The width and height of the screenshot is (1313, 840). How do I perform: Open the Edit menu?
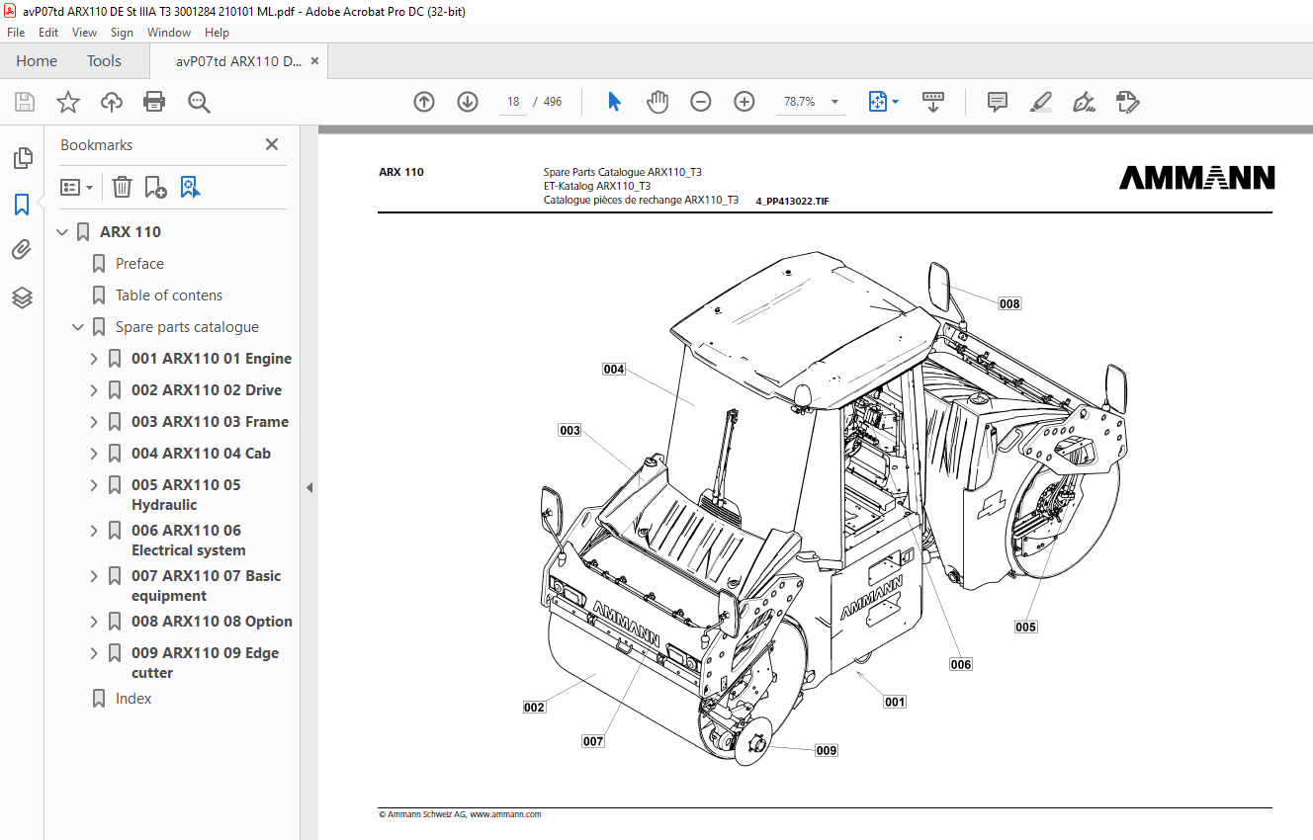click(x=48, y=33)
